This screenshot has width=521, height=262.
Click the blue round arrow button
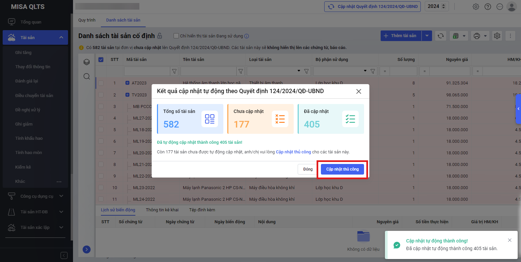[87, 249]
